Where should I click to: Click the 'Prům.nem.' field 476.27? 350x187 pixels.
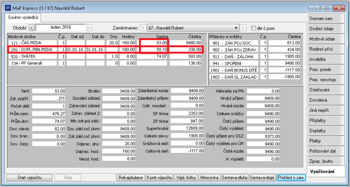click(x=49, y=114)
